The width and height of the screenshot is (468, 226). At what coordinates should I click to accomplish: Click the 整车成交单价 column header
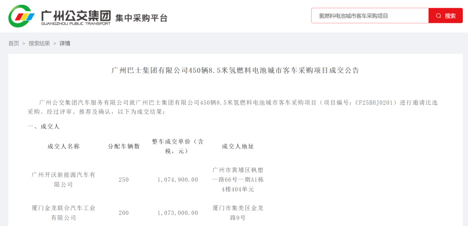[x=178, y=146]
